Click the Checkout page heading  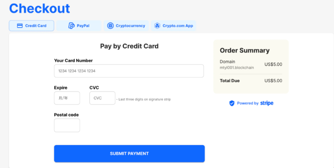click(39, 8)
